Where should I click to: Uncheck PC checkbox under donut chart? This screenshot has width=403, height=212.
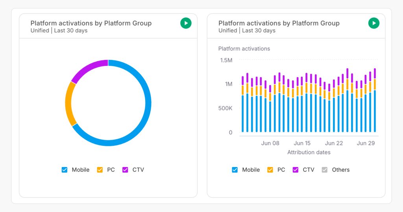point(100,170)
